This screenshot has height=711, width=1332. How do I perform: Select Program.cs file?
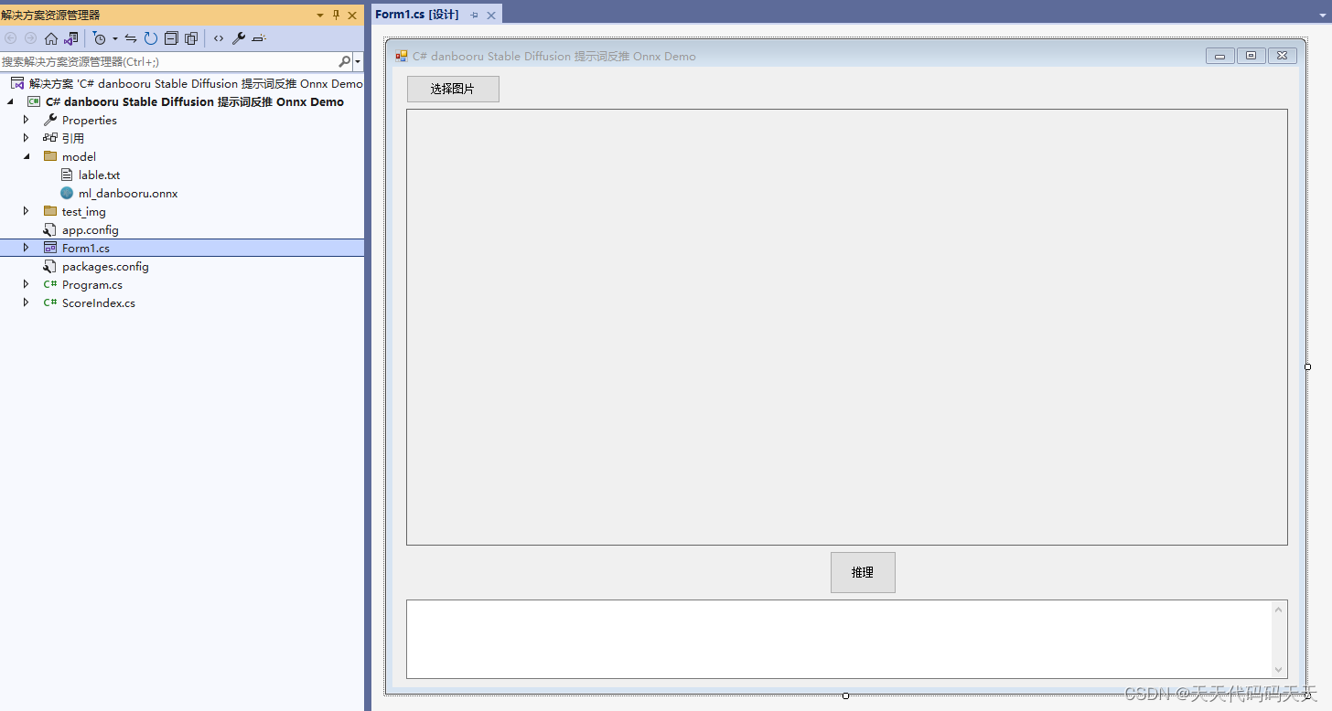[92, 284]
